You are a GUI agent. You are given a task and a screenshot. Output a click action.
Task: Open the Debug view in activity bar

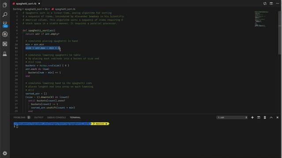5,34
